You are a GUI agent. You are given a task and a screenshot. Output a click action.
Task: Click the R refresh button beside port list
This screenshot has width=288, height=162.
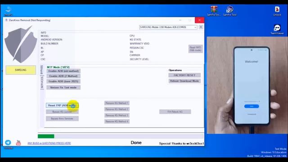tap(201, 27)
